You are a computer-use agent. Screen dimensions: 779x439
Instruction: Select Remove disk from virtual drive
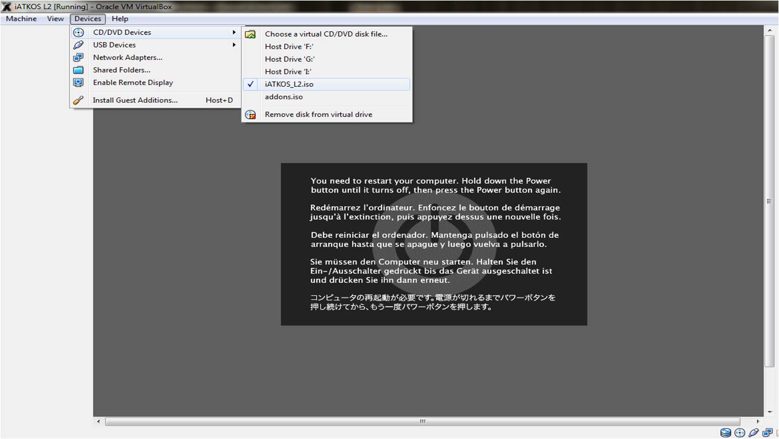[326, 115]
